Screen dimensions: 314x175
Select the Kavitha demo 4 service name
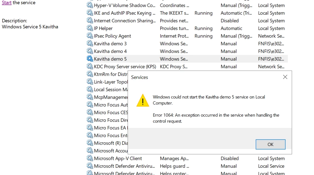coord(110,51)
